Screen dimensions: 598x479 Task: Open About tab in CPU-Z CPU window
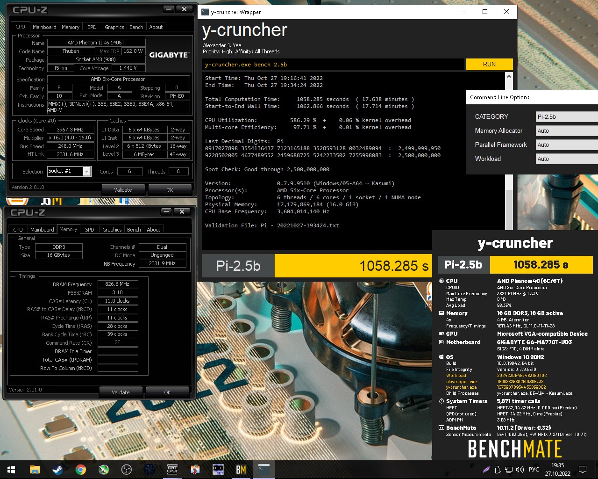pos(156,27)
